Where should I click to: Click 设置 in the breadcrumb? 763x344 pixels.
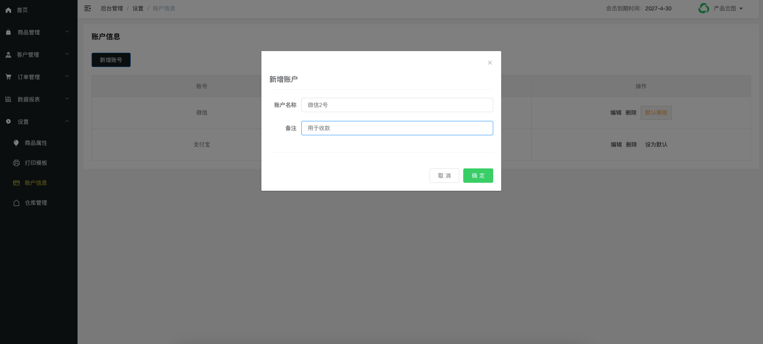138,8
